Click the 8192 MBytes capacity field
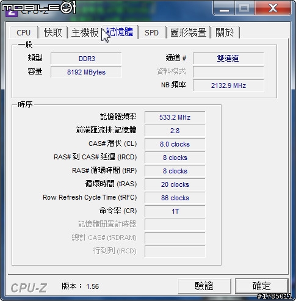This screenshot has height=301, width=296. (x=86, y=72)
